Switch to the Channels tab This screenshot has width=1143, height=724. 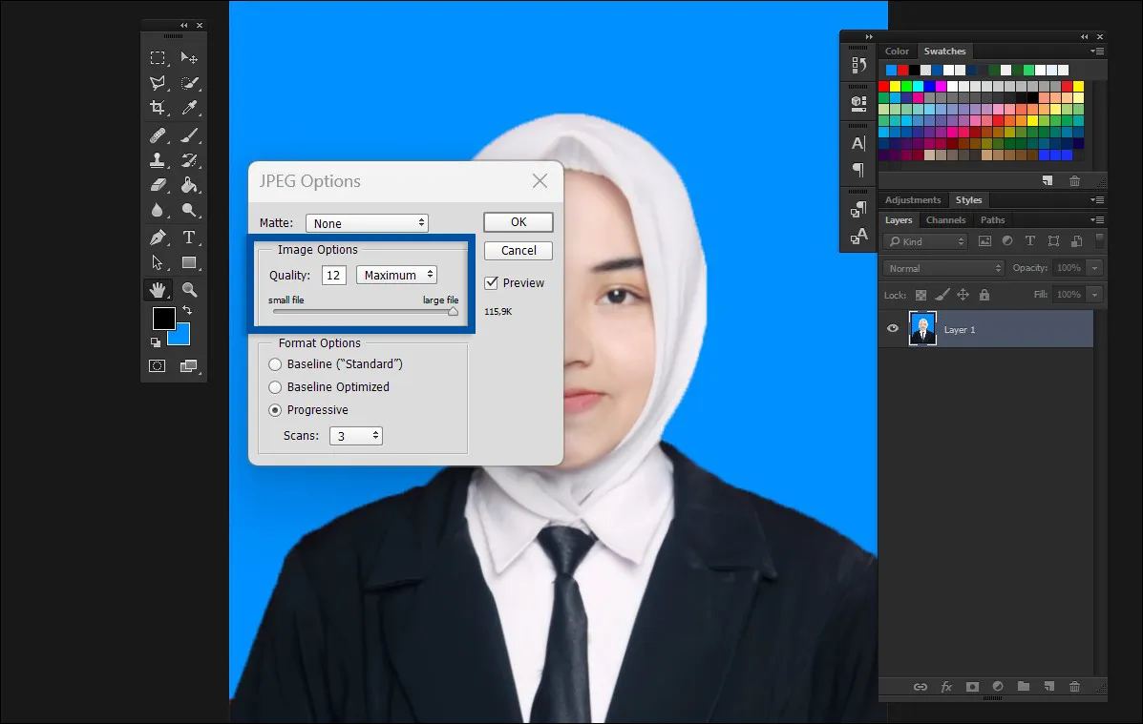945,220
